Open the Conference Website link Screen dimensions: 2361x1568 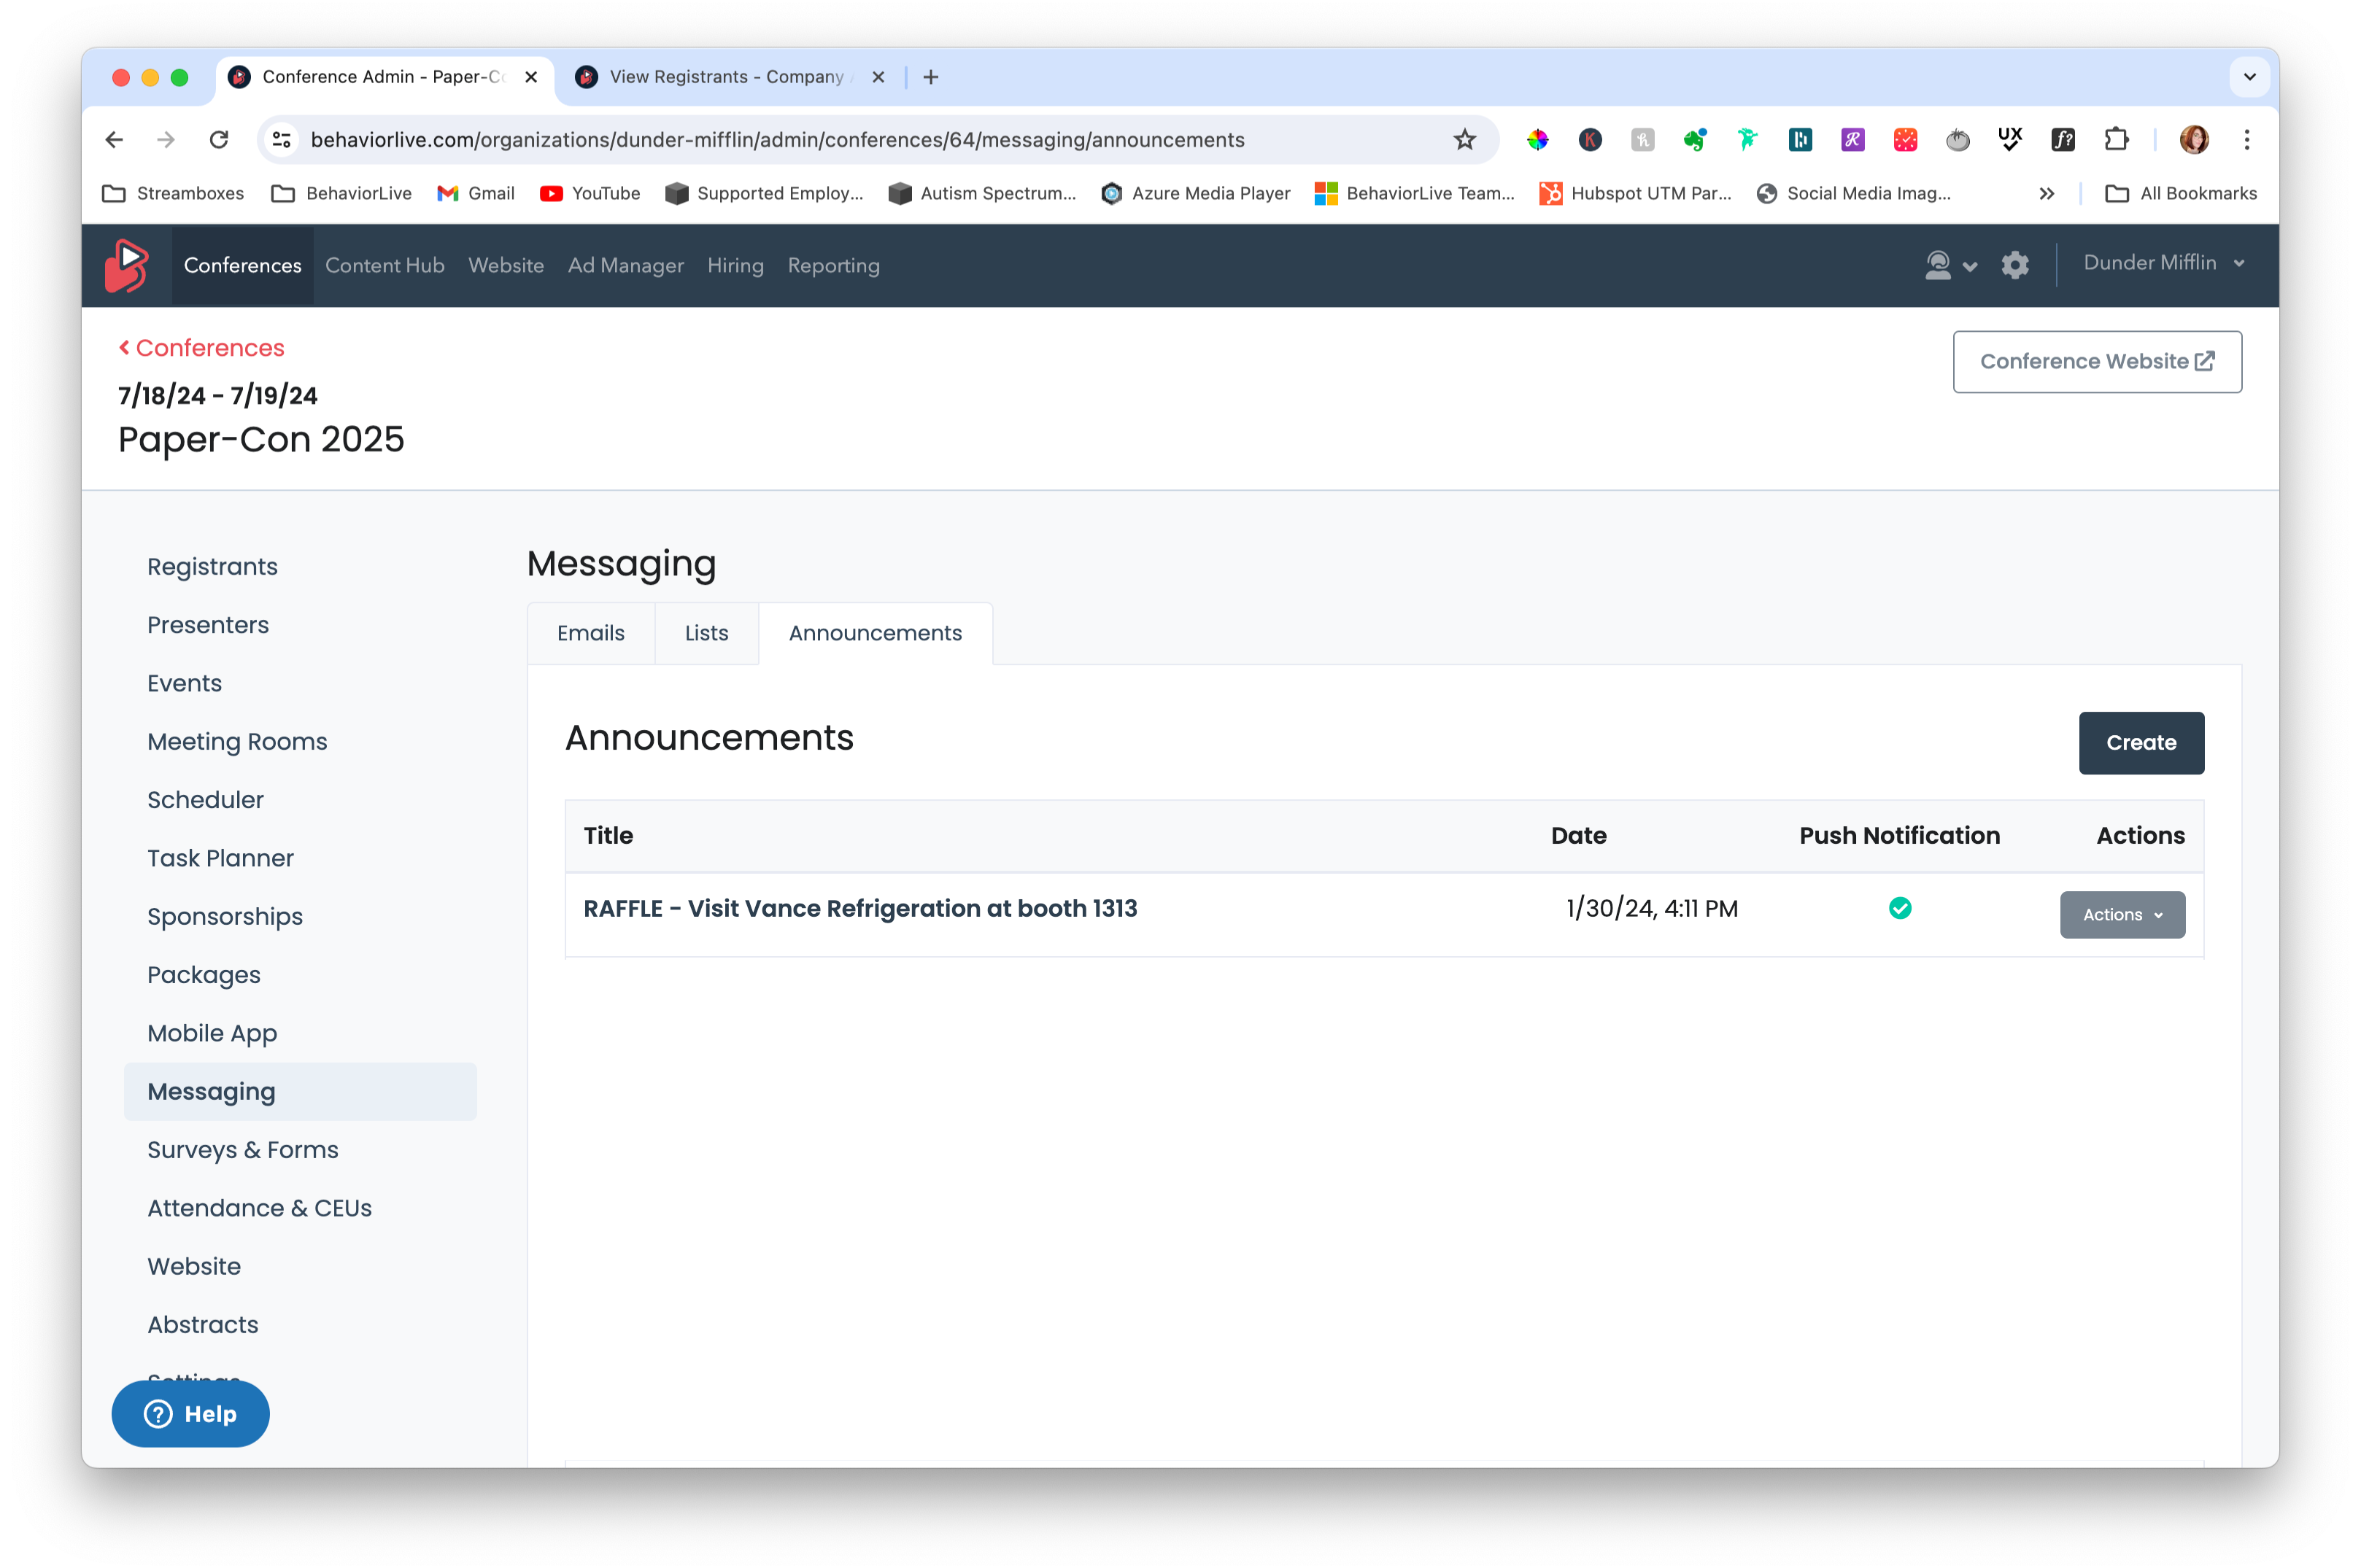[x=2096, y=362]
